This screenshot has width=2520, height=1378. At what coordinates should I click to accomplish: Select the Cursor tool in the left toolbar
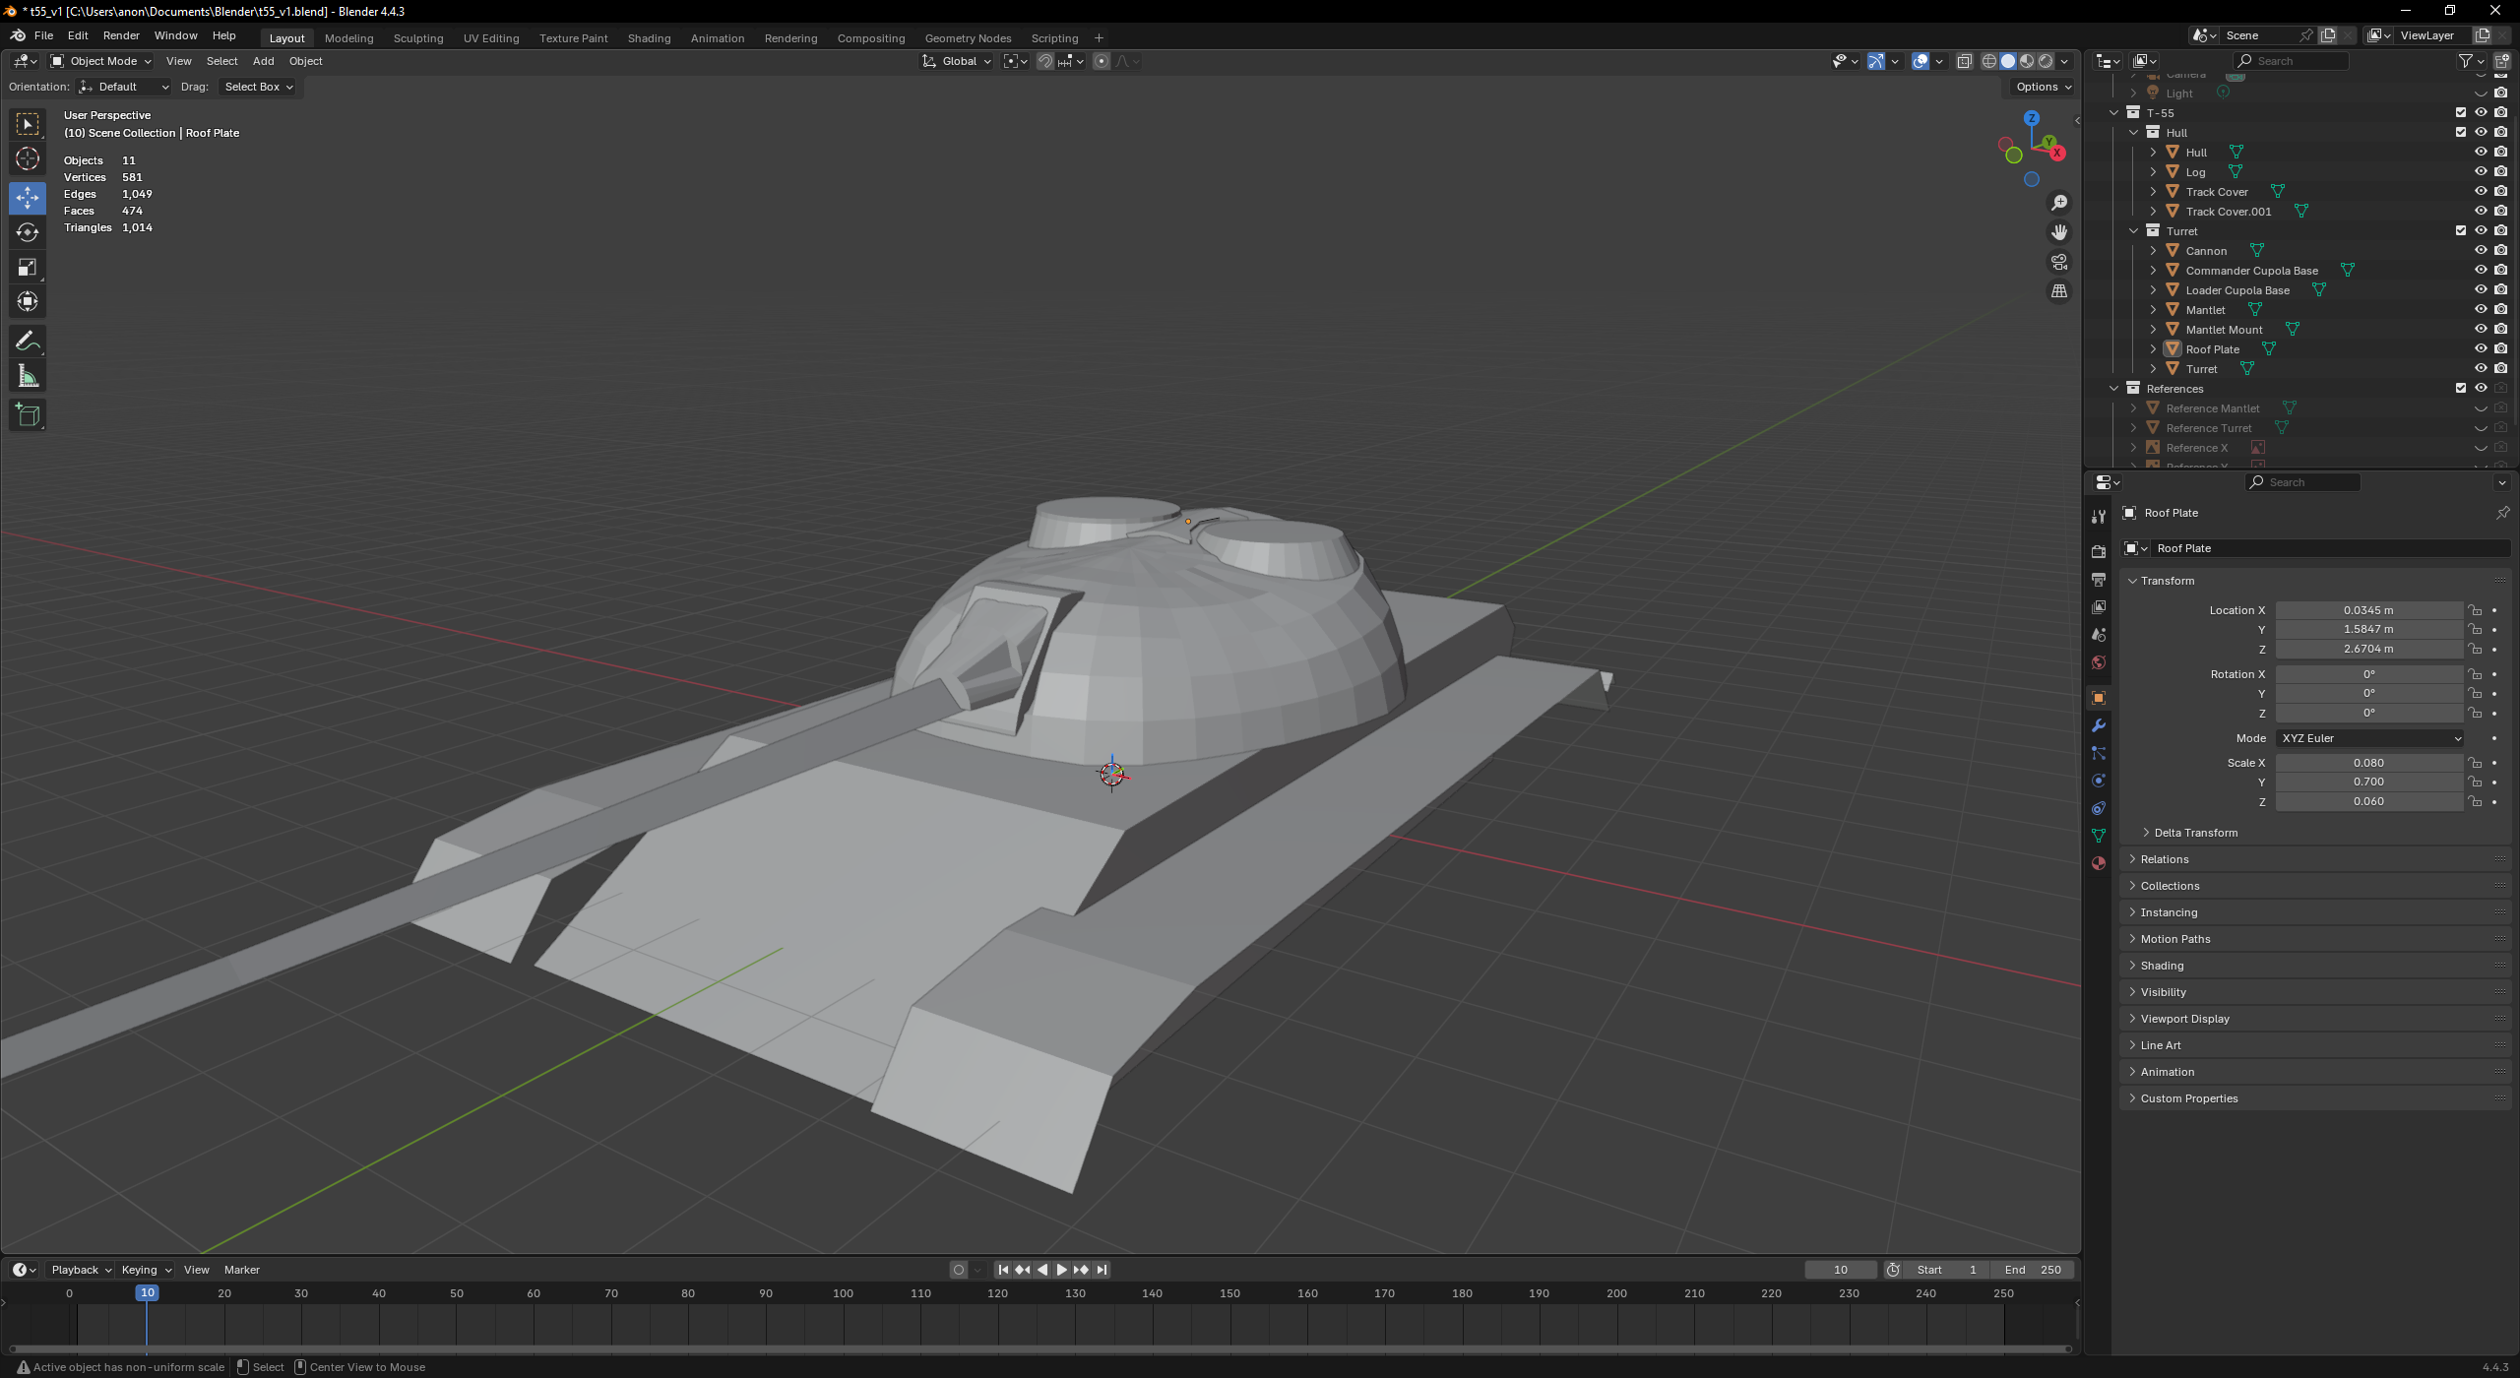tap(28, 158)
